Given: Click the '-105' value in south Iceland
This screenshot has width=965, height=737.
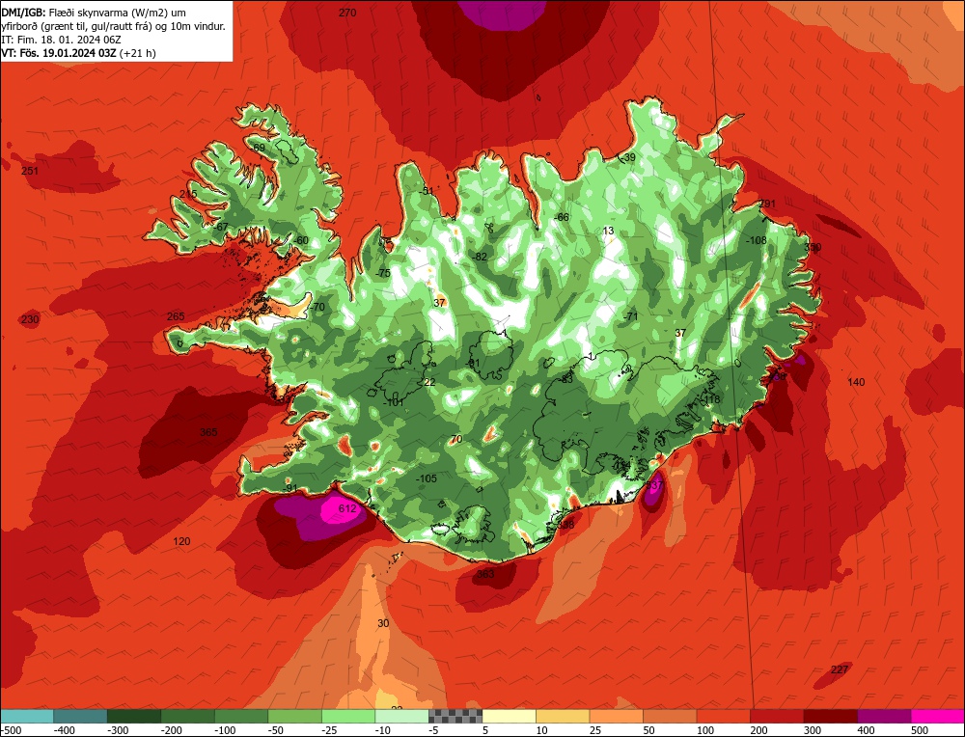Looking at the screenshot, I should click(x=426, y=478).
